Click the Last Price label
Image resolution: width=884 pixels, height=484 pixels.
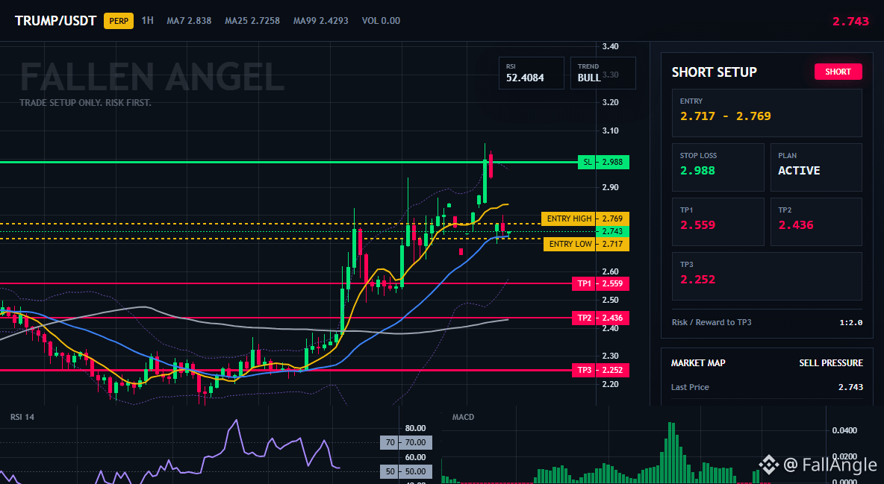tap(690, 387)
